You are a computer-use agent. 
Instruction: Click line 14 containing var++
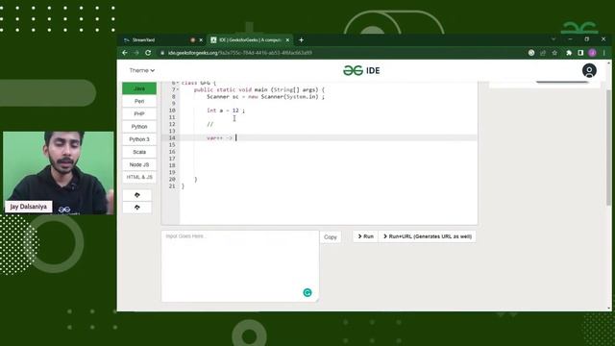(x=329, y=137)
